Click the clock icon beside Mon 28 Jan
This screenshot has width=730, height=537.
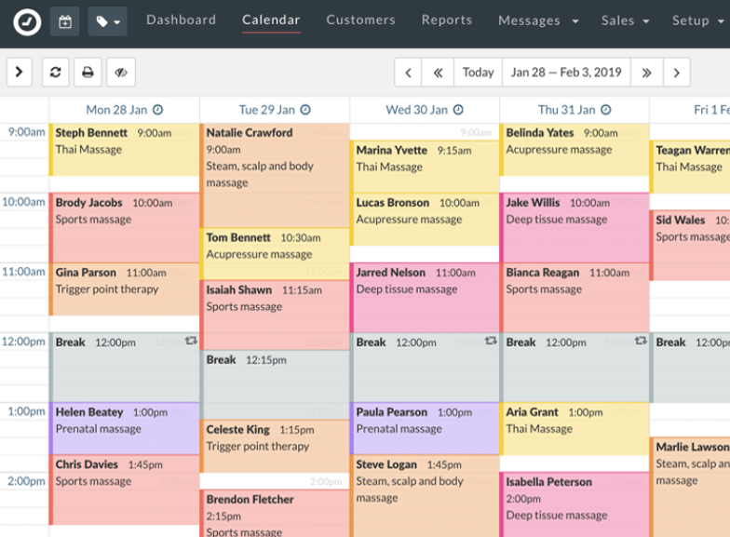[x=157, y=110]
